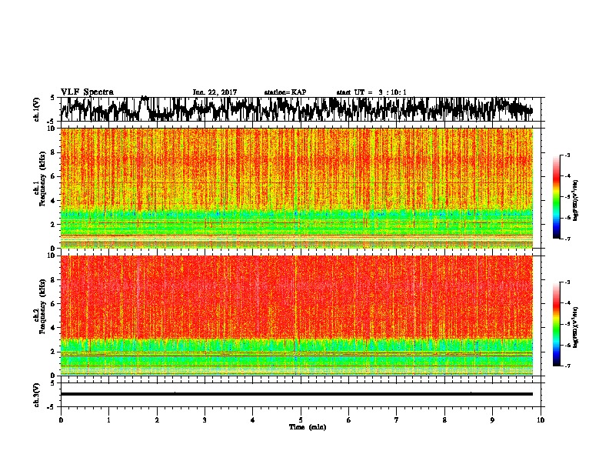
Task: Click the "8" kHz tick of ch.1 spectrogram
Action: [x=54, y=152]
